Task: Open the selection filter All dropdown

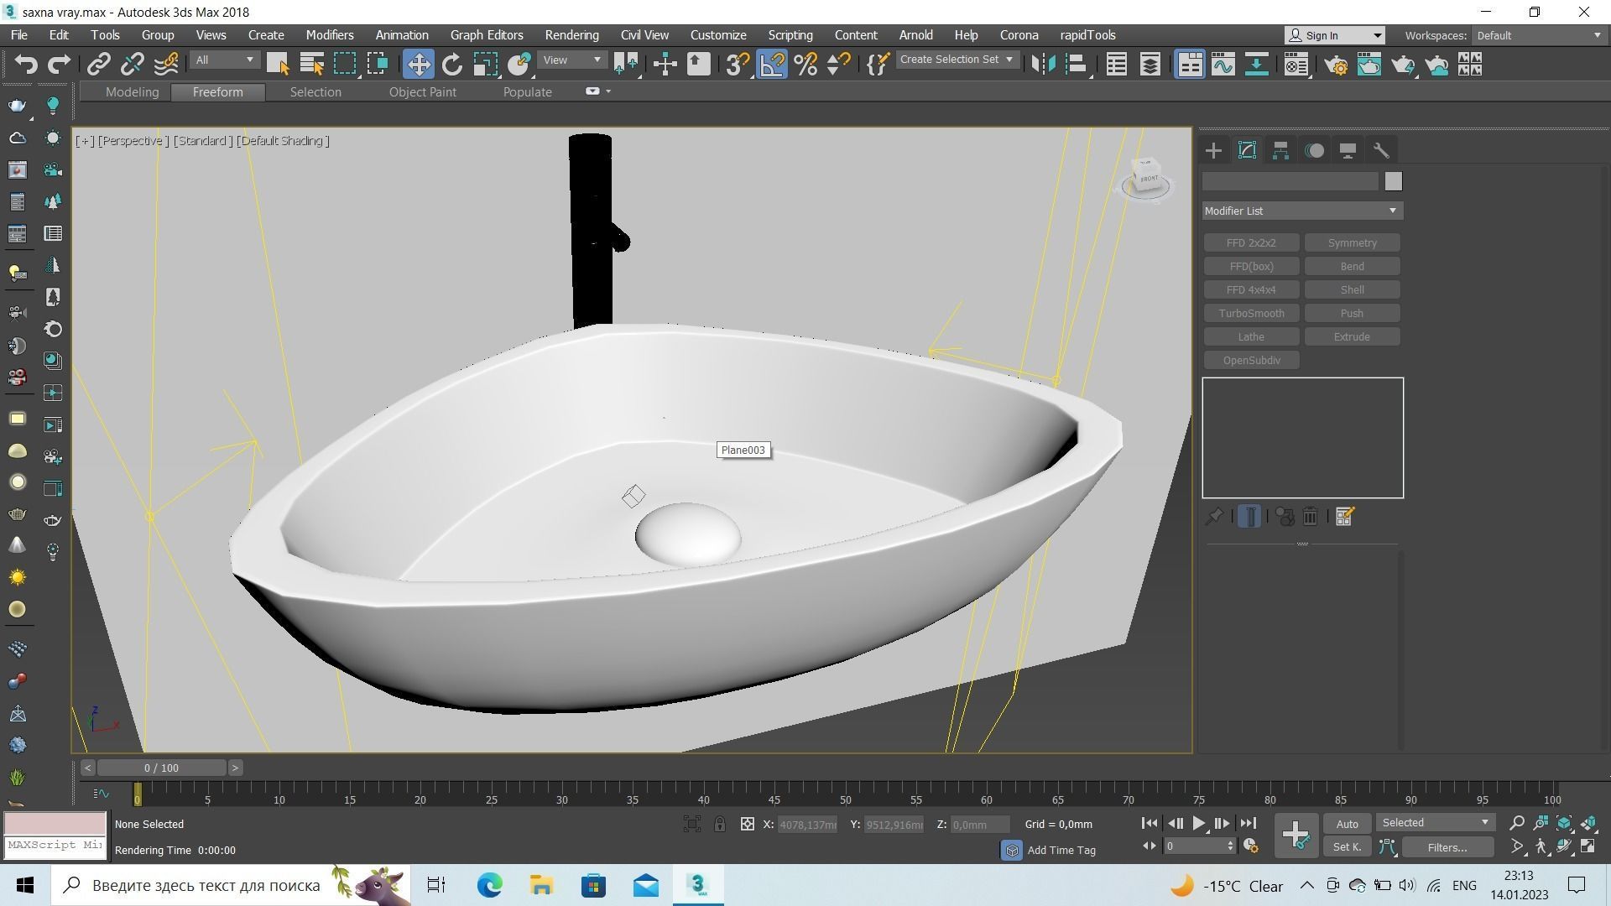Action: click(x=224, y=60)
